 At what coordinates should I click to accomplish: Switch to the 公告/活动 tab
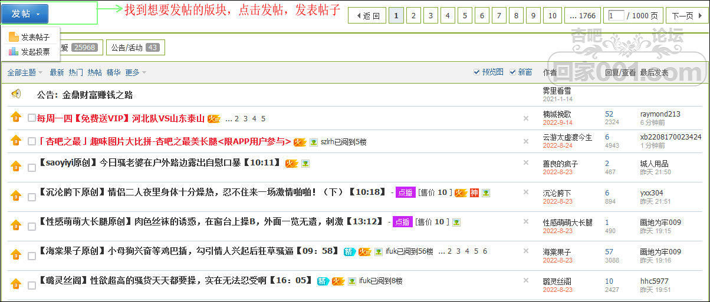pyautogui.click(x=135, y=47)
